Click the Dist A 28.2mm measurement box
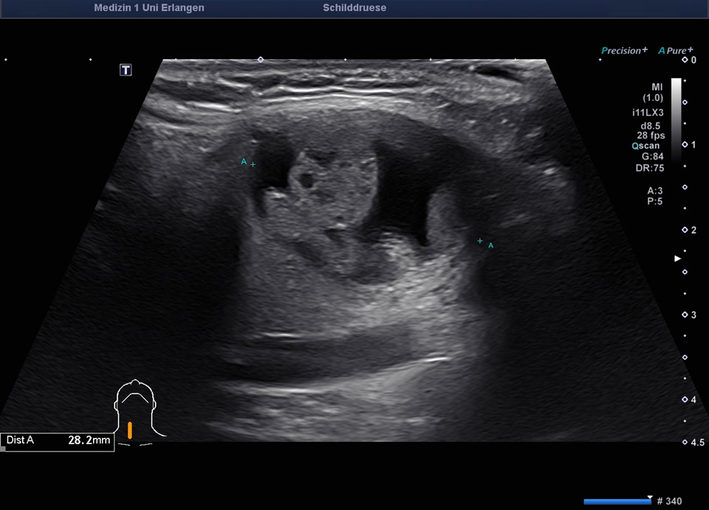Screen dimensions: 709x510 [58, 441]
